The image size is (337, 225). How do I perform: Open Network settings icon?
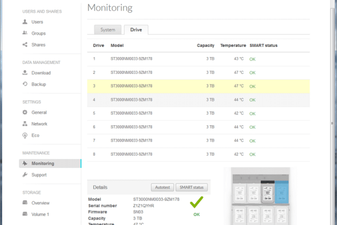coord(25,123)
